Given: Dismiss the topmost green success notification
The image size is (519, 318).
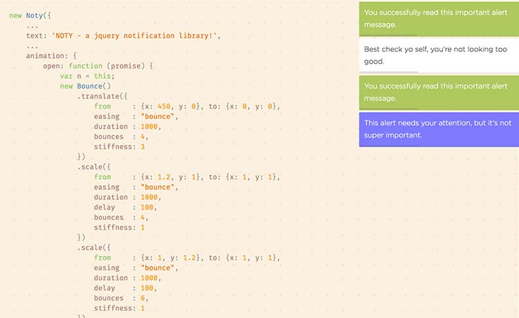Looking at the screenshot, I should pyautogui.click(x=439, y=18).
